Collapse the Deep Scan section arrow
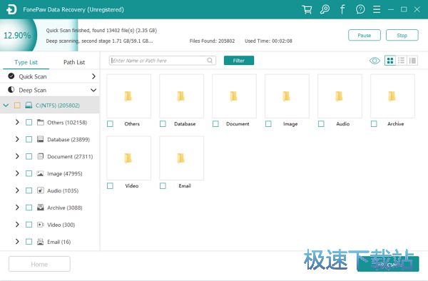This screenshot has width=428, height=281. coord(93,90)
